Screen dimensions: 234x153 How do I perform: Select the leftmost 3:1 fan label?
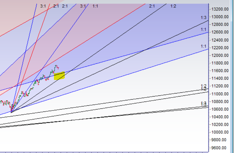pyautogui.click(x=43, y=6)
